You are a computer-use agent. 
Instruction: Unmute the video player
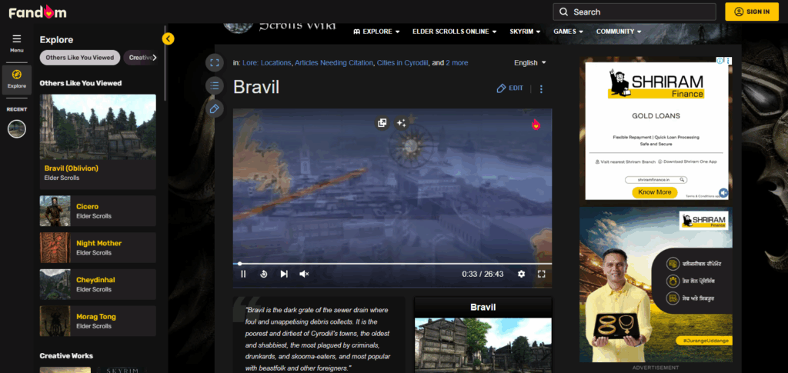pos(304,274)
